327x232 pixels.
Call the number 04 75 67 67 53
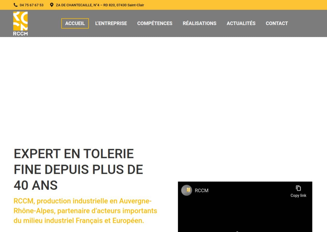point(31,5)
